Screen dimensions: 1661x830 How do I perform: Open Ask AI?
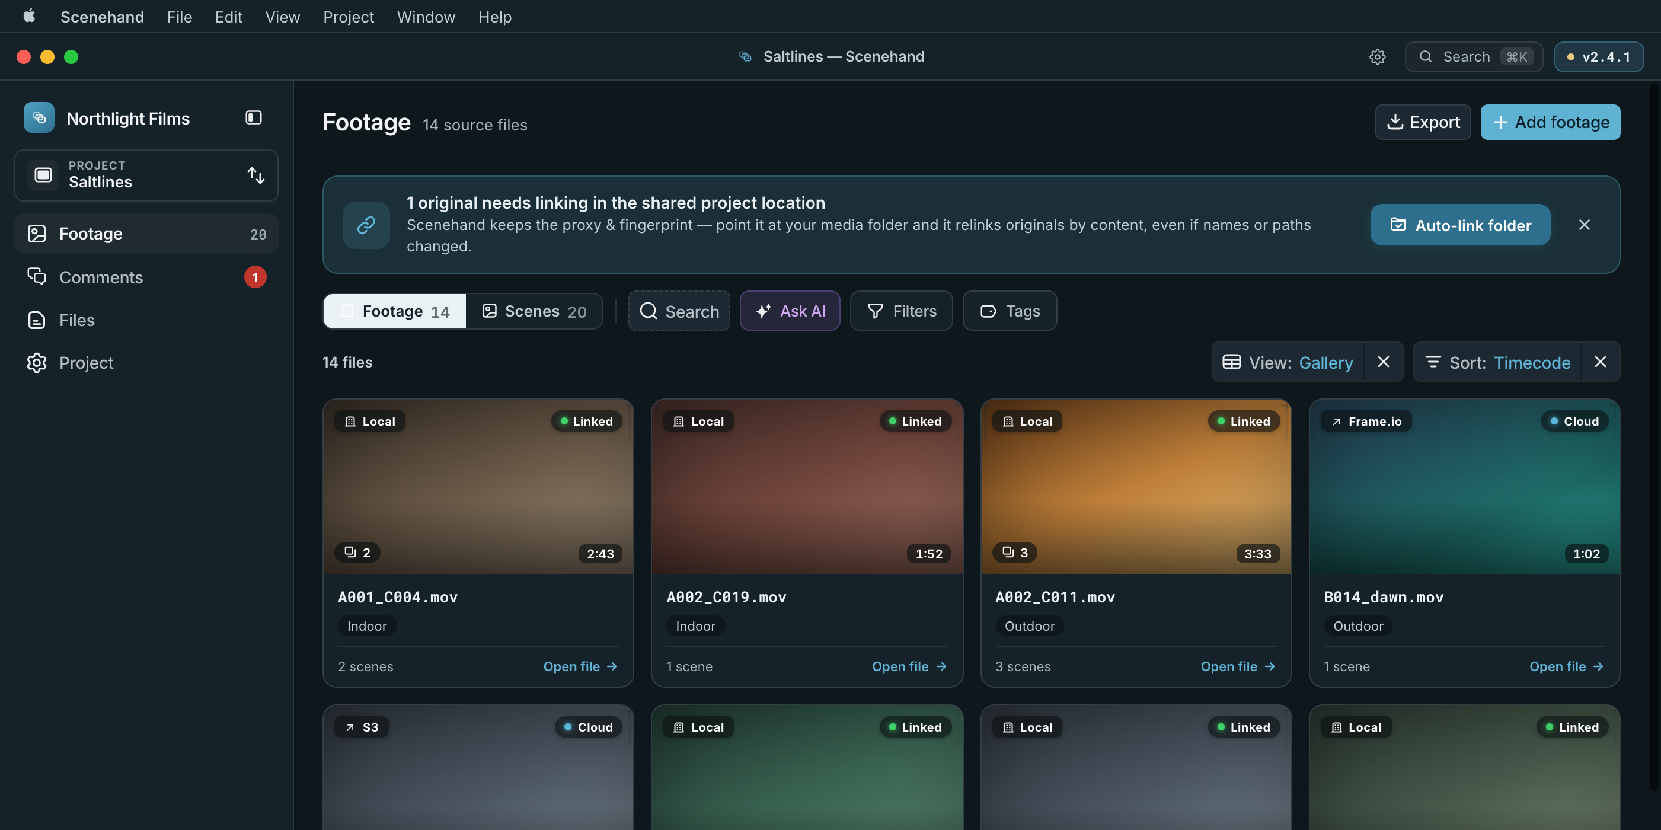coord(790,311)
